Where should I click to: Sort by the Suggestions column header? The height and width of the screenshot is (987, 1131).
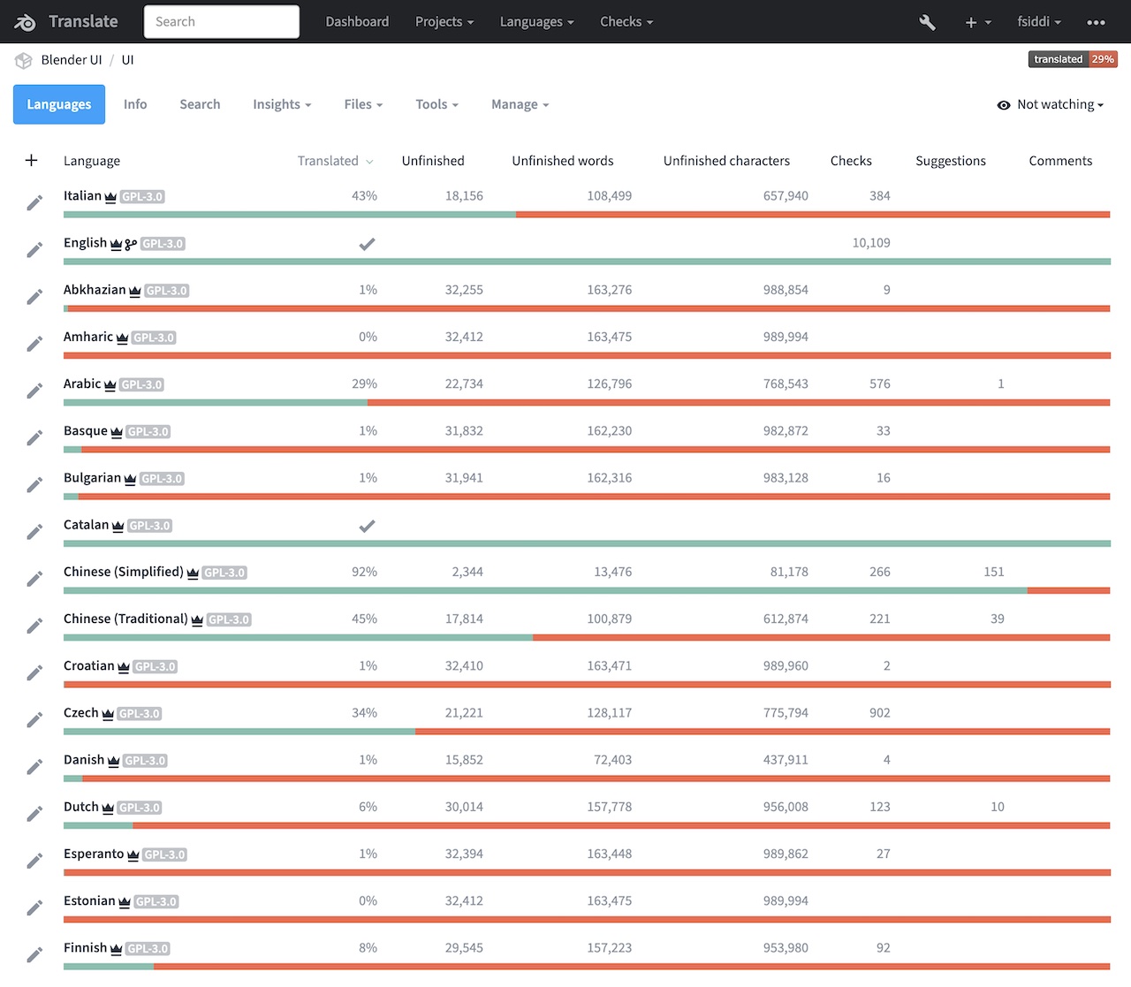(x=951, y=161)
